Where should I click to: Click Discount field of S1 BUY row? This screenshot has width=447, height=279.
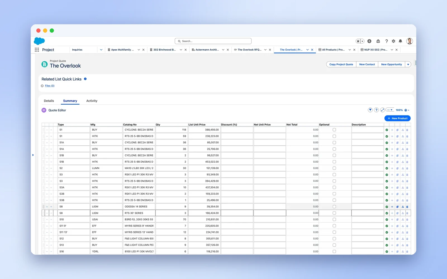click(237, 130)
